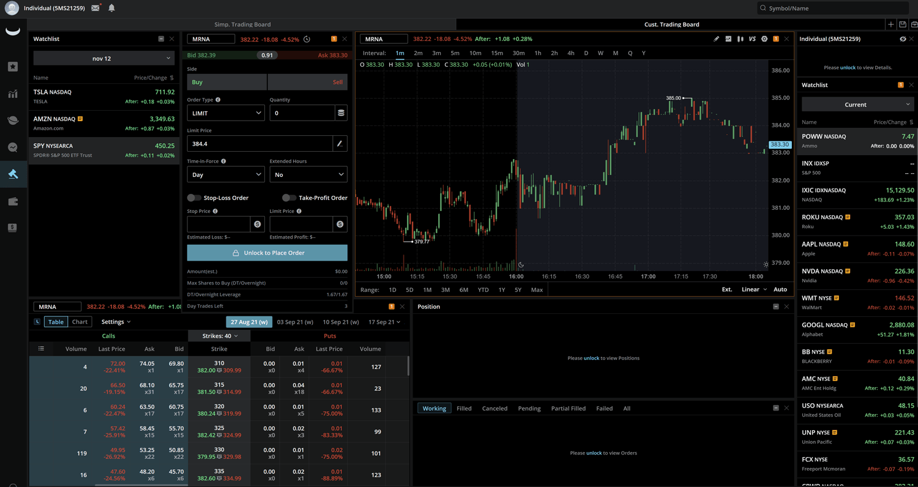Hide account details with the eye icon
918x487 pixels.
903,39
